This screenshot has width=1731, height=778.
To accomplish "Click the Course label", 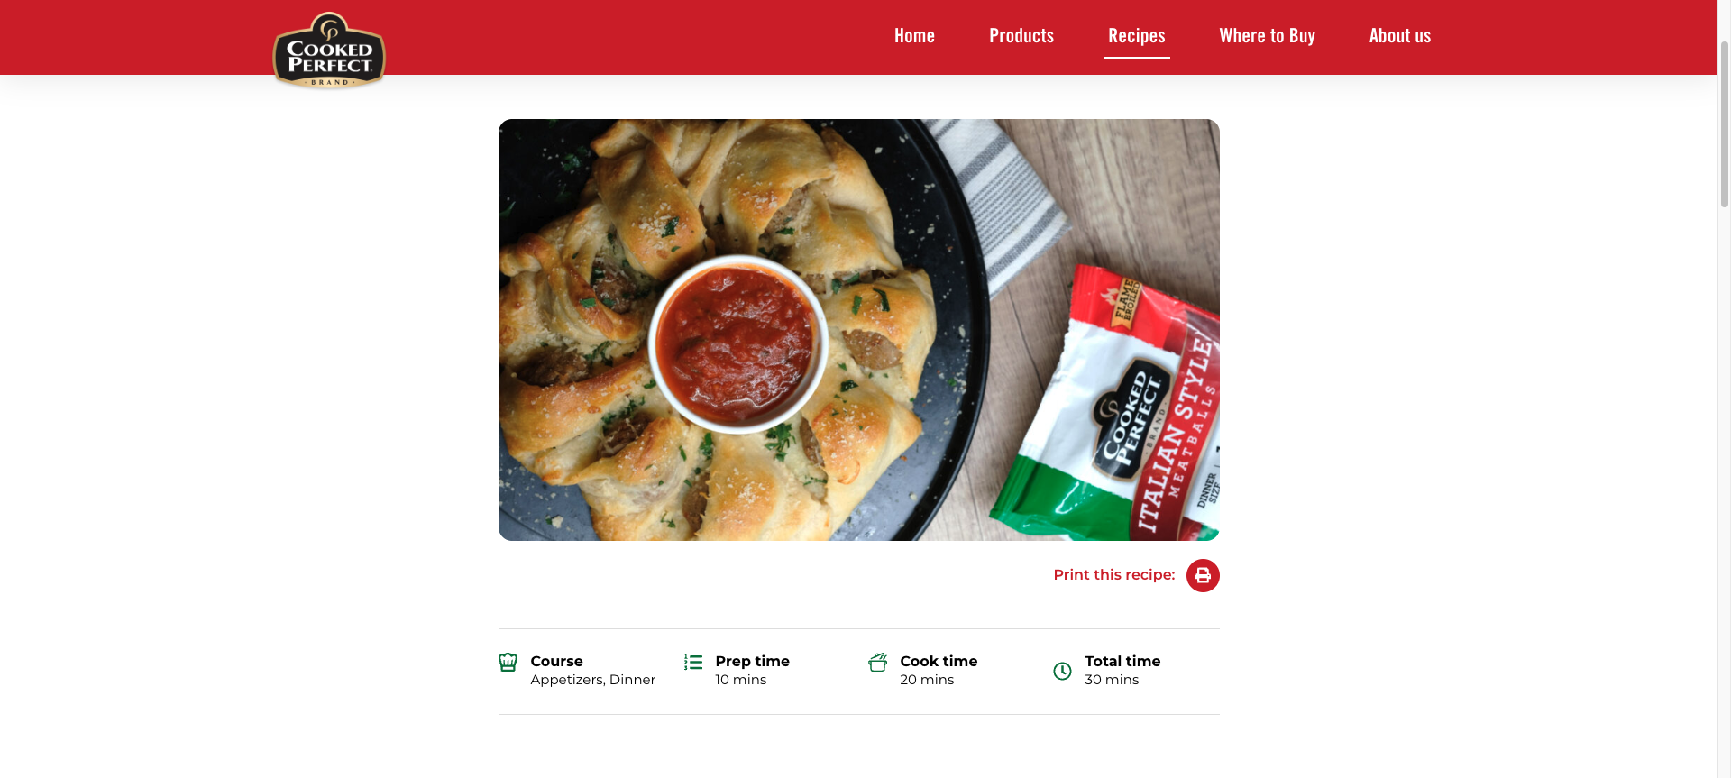I will click(556, 661).
